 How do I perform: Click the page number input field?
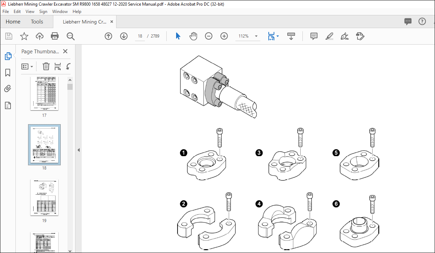140,36
